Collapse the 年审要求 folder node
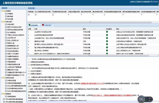Viewport: 159px width, 103px height. pos(2,11)
